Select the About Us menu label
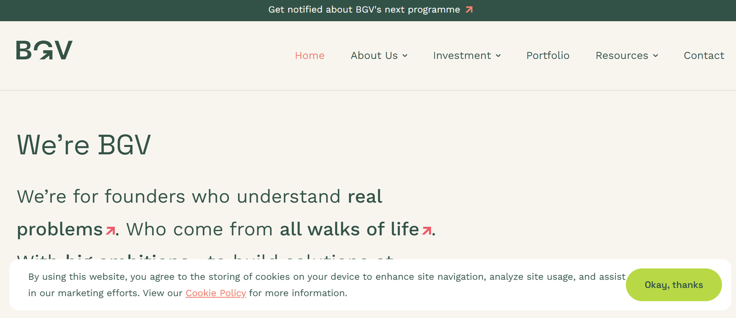The height and width of the screenshot is (318, 736). pos(374,56)
